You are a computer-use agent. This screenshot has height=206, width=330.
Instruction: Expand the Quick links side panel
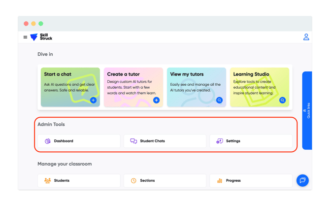pos(307,111)
